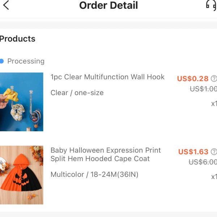
Task: Tap the Processing status label
Action: click(x=26, y=61)
